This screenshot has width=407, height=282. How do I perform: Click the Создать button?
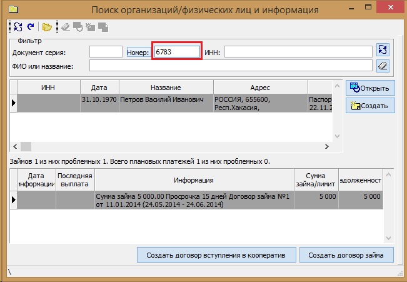370,106
